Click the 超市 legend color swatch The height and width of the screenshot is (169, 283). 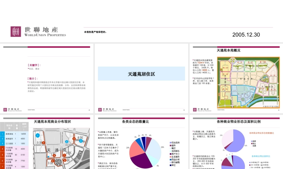[170, 145]
